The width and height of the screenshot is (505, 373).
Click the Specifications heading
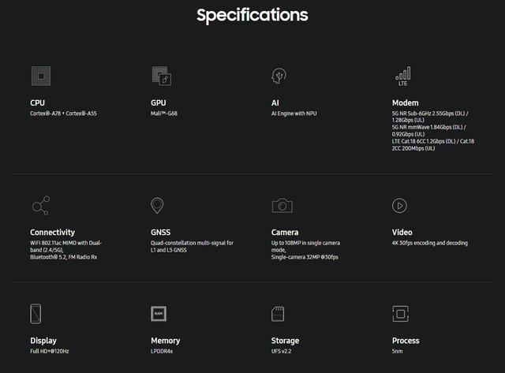[x=252, y=15]
